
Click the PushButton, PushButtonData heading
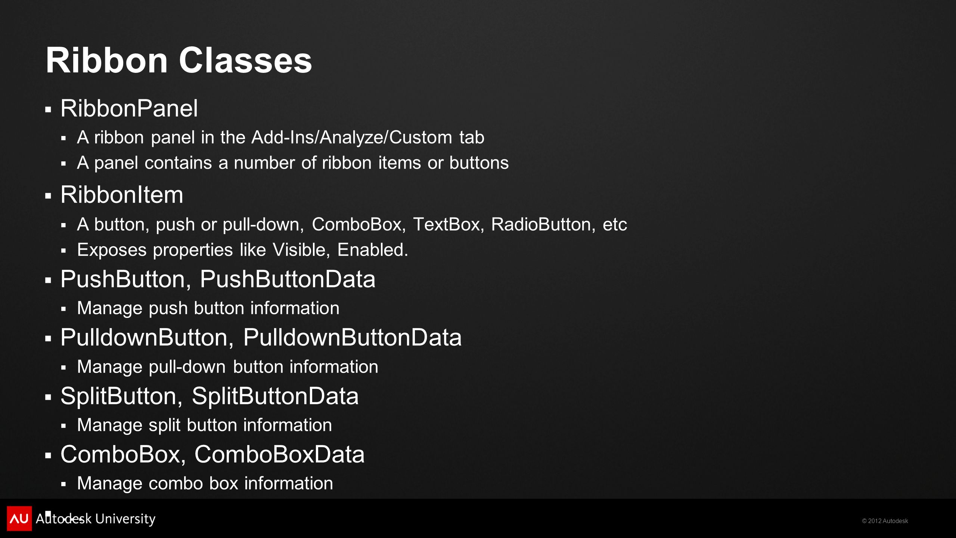[218, 279]
